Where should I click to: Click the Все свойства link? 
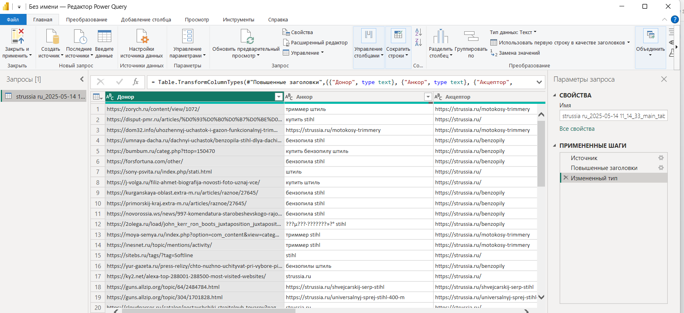pyautogui.click(x=577, y=129)
